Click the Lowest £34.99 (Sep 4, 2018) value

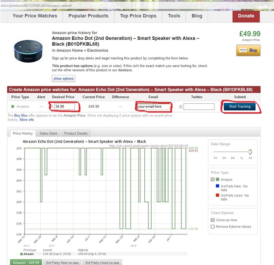coord(57,254)
